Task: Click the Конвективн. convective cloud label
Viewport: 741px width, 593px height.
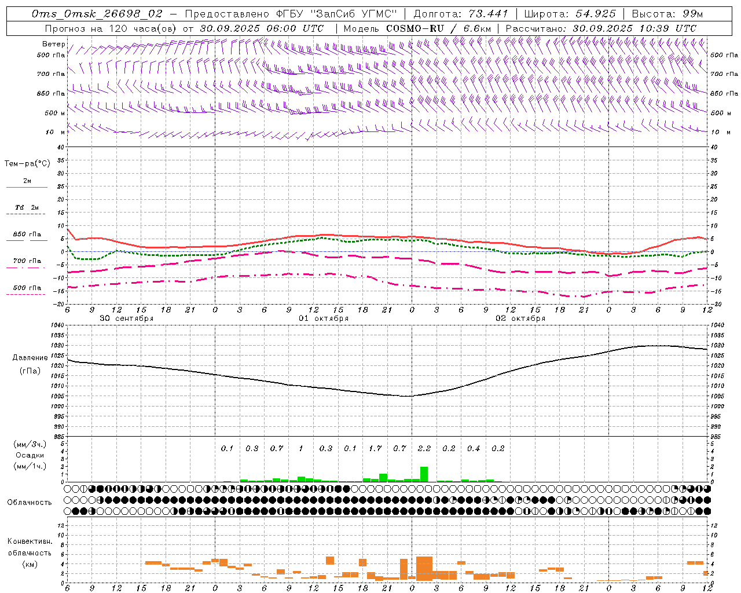Action: click(x=30, y=541)
